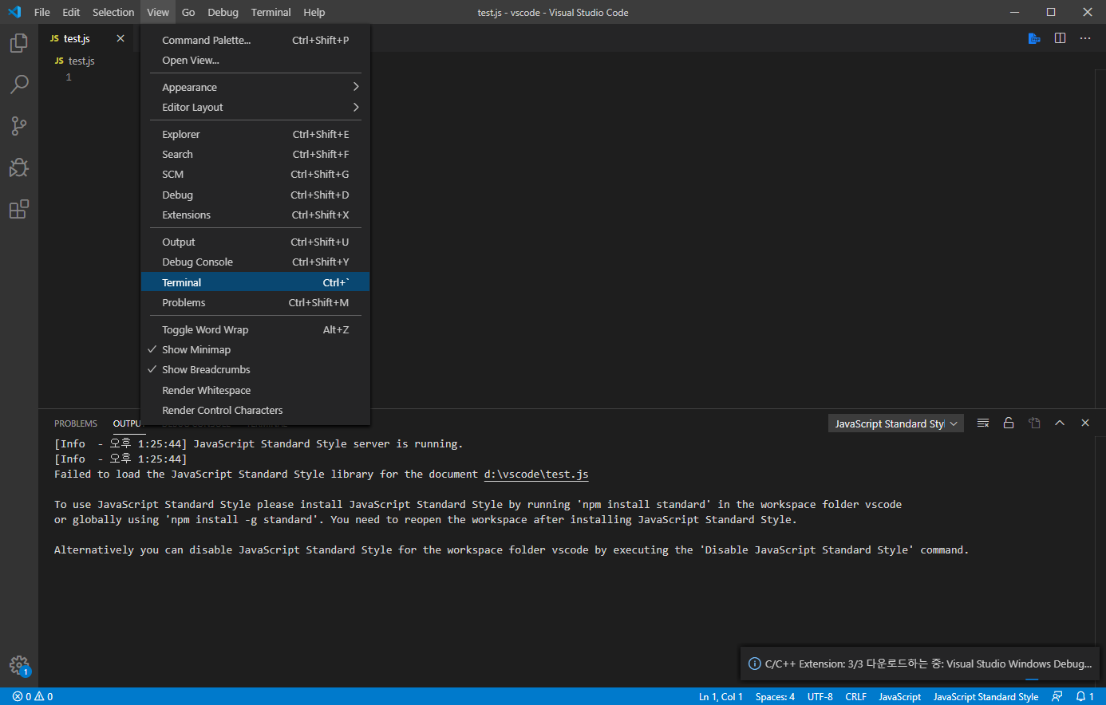Open the JavaScript Standard Style output dropdown
The width and height of the screenshot is (1106, 705).
pyautogui.click(x=896, y=423)
